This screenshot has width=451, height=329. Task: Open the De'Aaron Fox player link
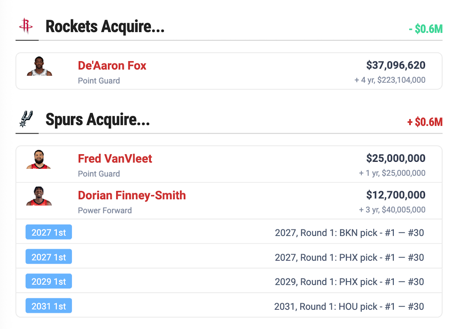[112, 65]
